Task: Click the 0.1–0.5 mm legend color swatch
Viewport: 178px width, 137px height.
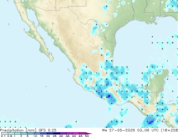Action: tap(5, 133)
